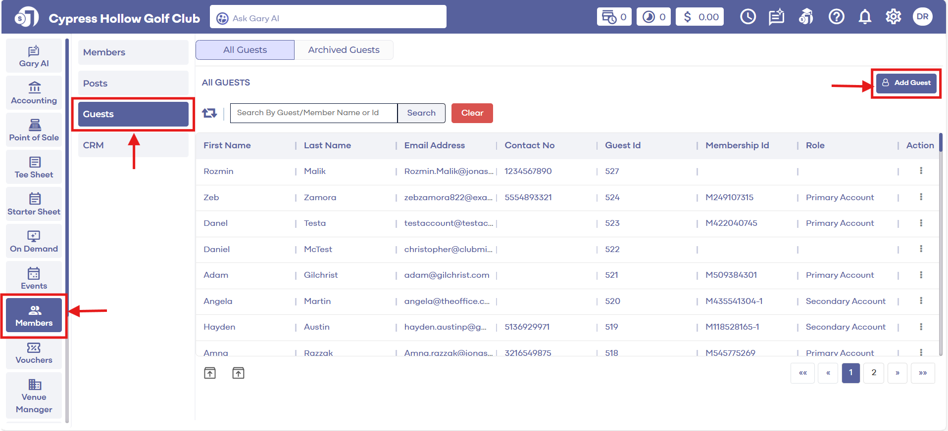This screenshot has height=431, width=948.
Task: Click the help question mark icon
Action: click(836, 17)
